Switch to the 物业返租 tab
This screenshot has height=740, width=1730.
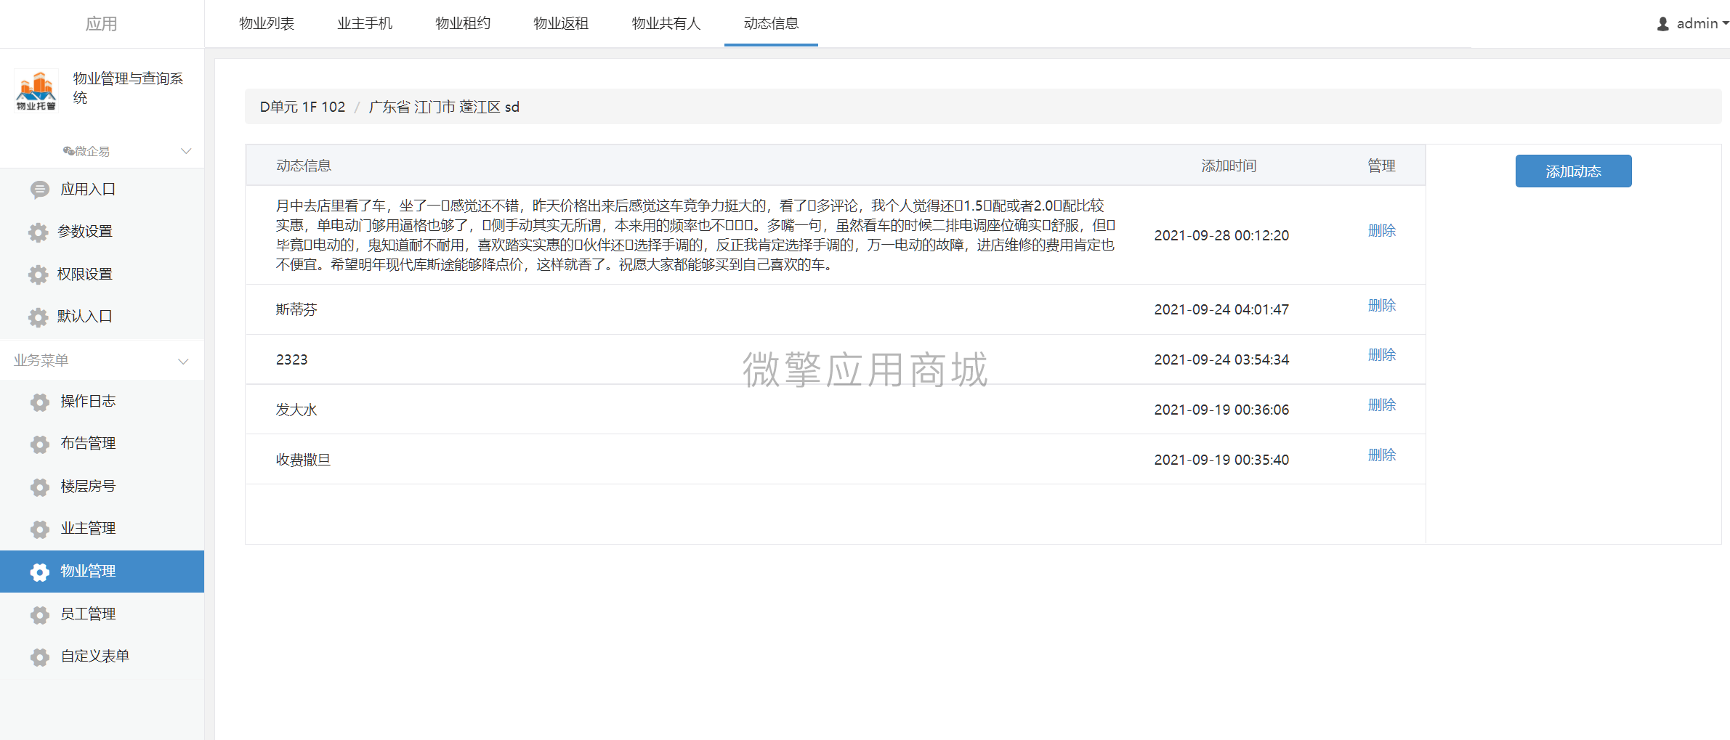tap(561, 23)
